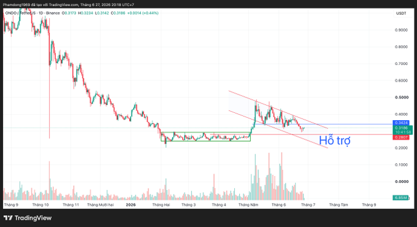The image size is (417, 227).
Task: Click the TradingView logo at the bottom
Action: click(28, 218)
